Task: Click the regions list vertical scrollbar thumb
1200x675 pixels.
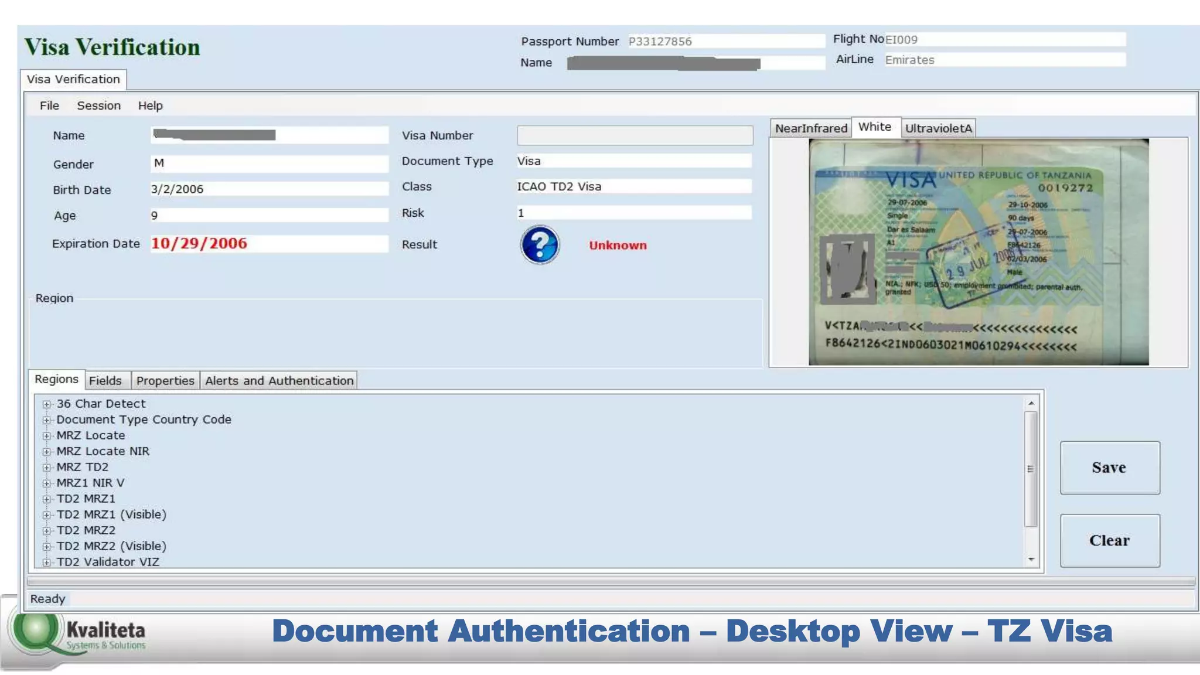Action: 1031,469
